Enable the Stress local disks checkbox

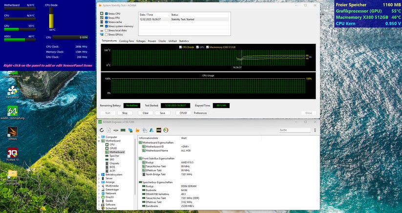coord(106,30)
